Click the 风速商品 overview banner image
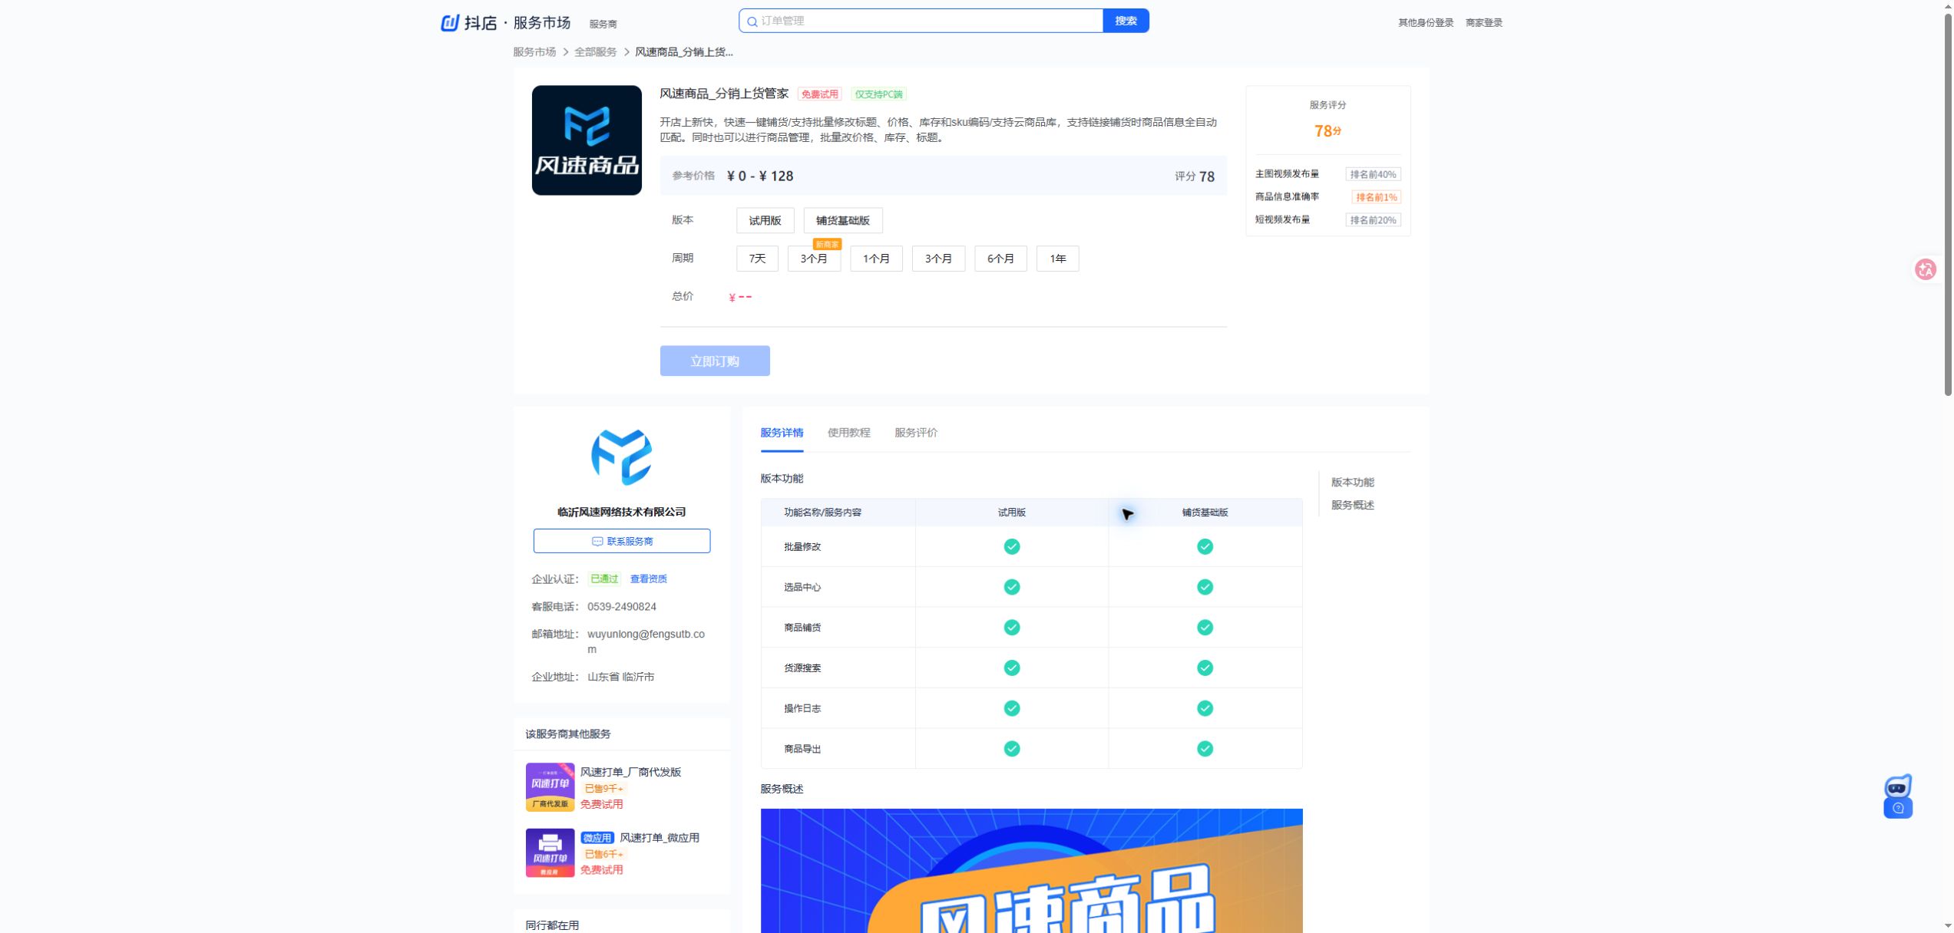Image resolution: width=1954 pixels, height=933 pixels. click(1031, 871)
